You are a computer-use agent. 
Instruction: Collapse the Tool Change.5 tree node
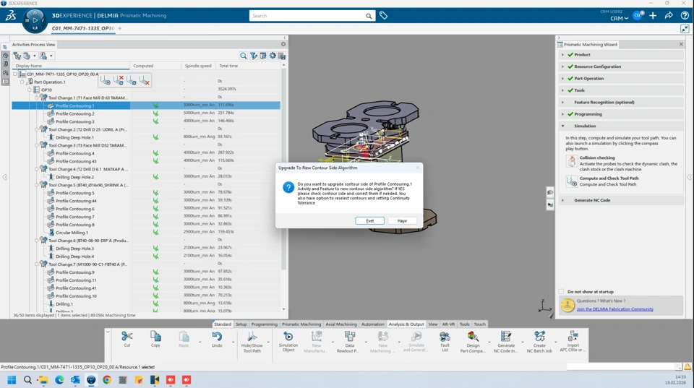[x=37, y=185]
